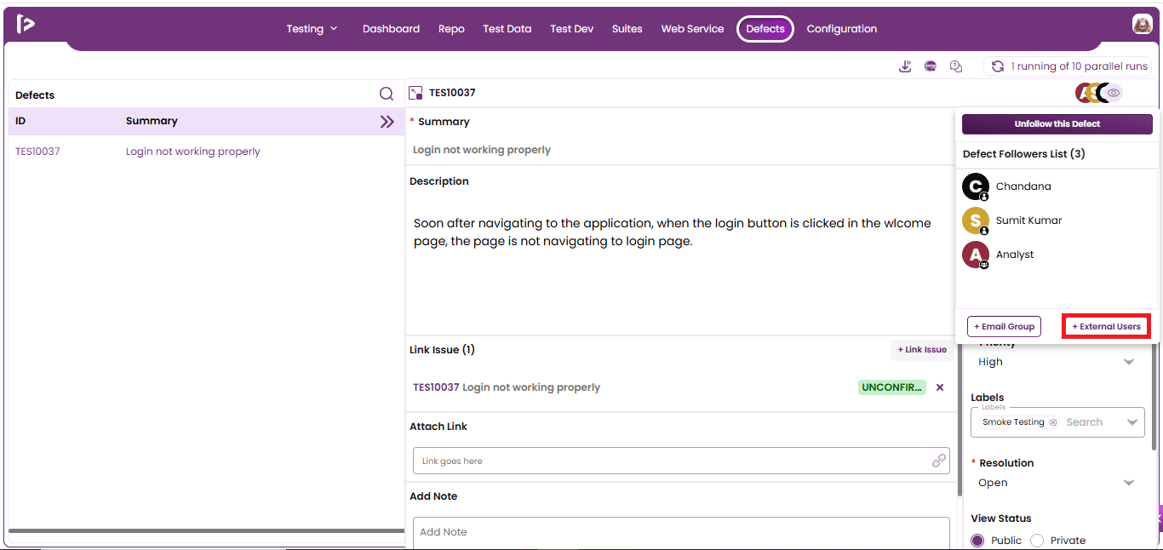Collapse the defects list with double chevron
The image size is (1163, 550).
click(x=387, y=122)
